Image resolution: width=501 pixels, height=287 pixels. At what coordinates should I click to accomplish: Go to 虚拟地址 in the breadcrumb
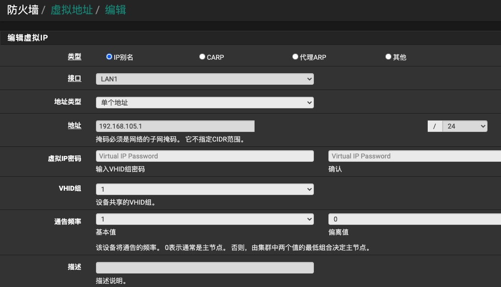click(71, 10)
